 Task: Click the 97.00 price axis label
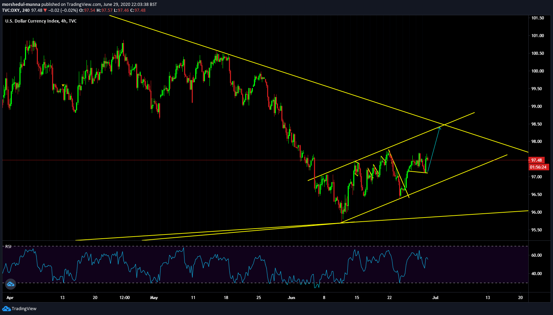click(x=537, y=177)
